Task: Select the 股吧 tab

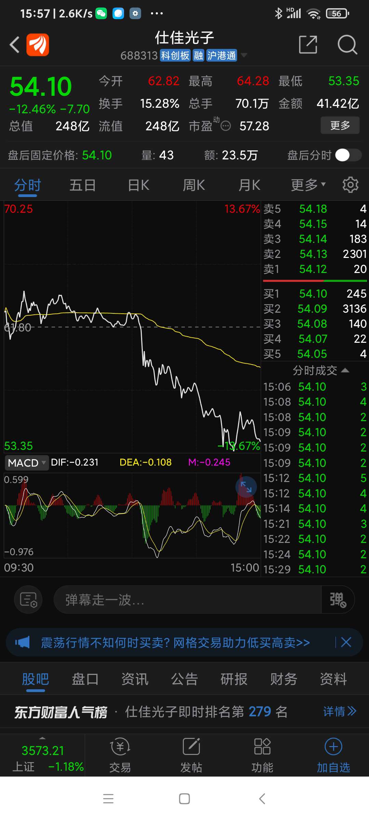Action: point(36,679)
